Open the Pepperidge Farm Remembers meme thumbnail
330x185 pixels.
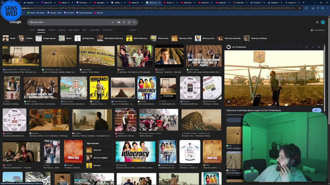73,88
